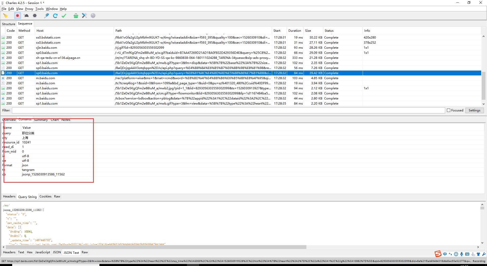The image size is (487, 266).
Task: Sort by the Duration column header
Action: 295,31
